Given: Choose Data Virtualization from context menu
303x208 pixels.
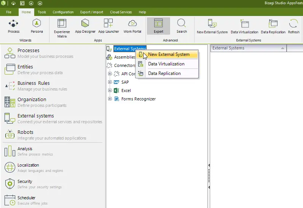Looking at the screenshot, I should 167,64.
